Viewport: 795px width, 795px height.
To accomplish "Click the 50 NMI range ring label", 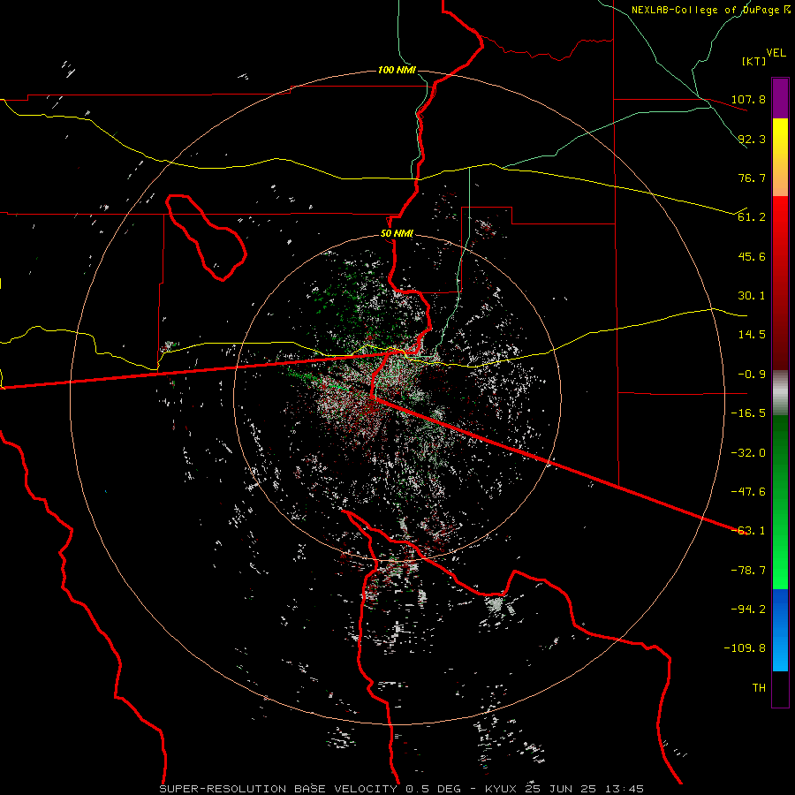I will point(397,234).
